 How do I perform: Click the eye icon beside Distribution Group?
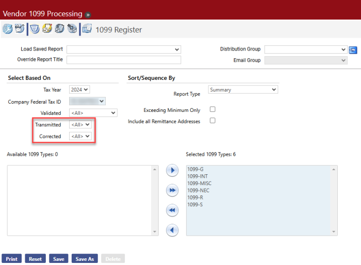pyautogui.click(x=353, y=50)
